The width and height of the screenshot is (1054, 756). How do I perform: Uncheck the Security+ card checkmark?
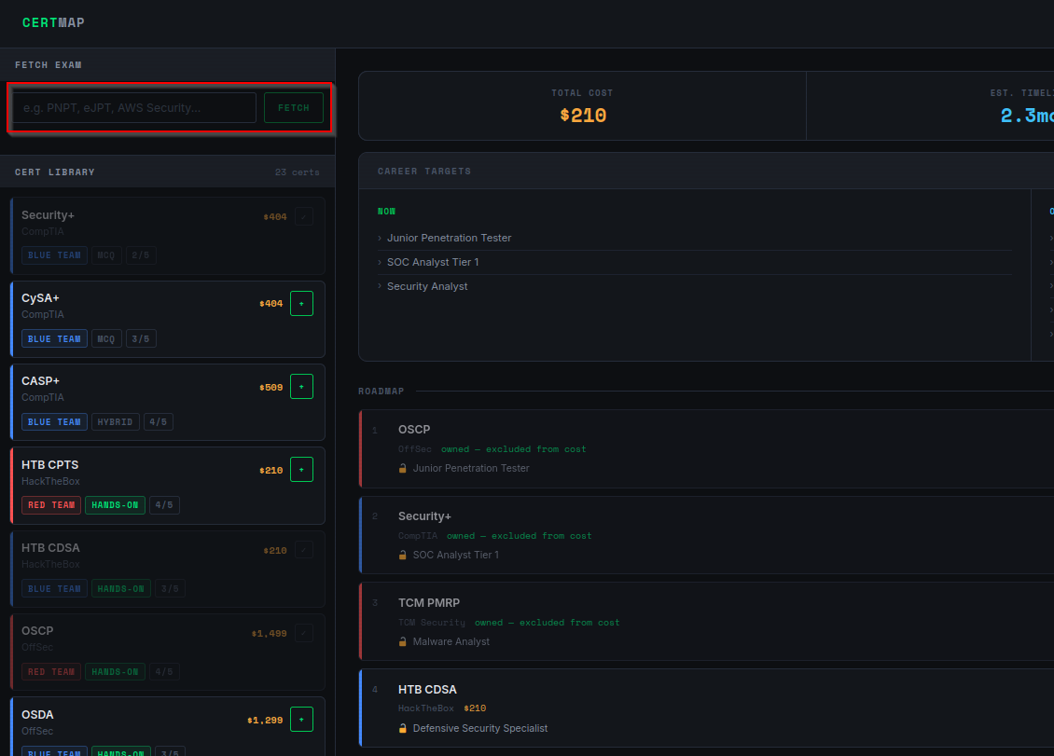[x=303, y=216]
